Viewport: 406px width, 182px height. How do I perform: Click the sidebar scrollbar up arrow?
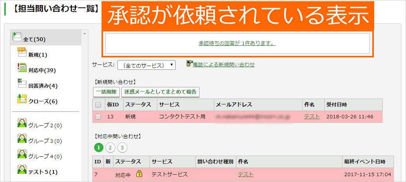pyautogui.click(x=84, y=33)
